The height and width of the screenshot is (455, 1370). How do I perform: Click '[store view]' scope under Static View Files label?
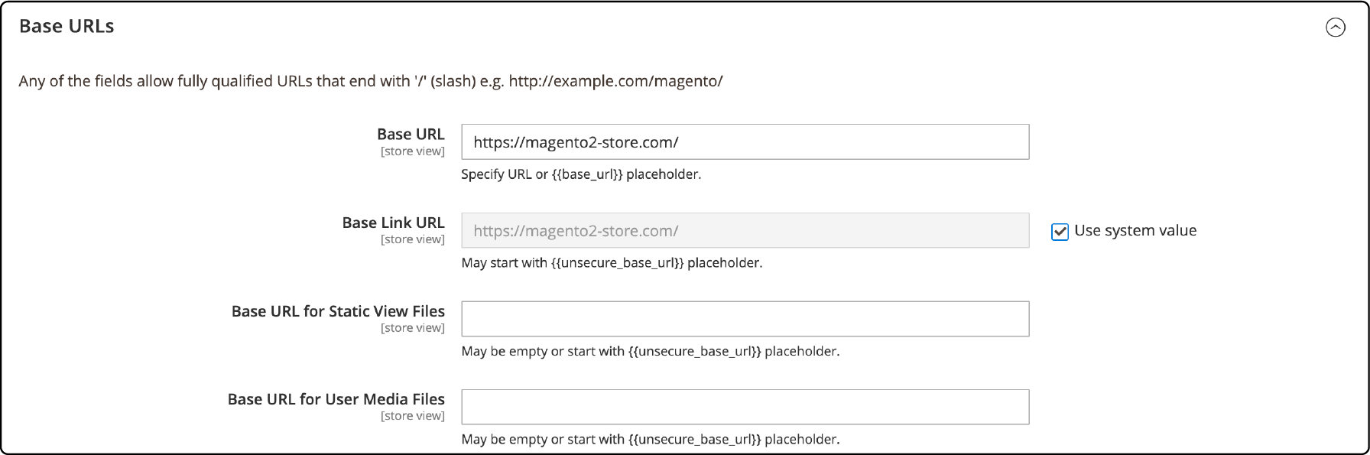413,328
